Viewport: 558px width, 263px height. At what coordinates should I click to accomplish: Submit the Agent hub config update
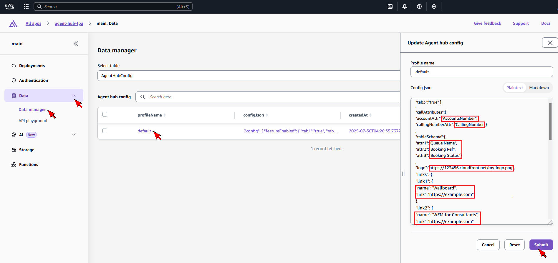coord(541,245)
